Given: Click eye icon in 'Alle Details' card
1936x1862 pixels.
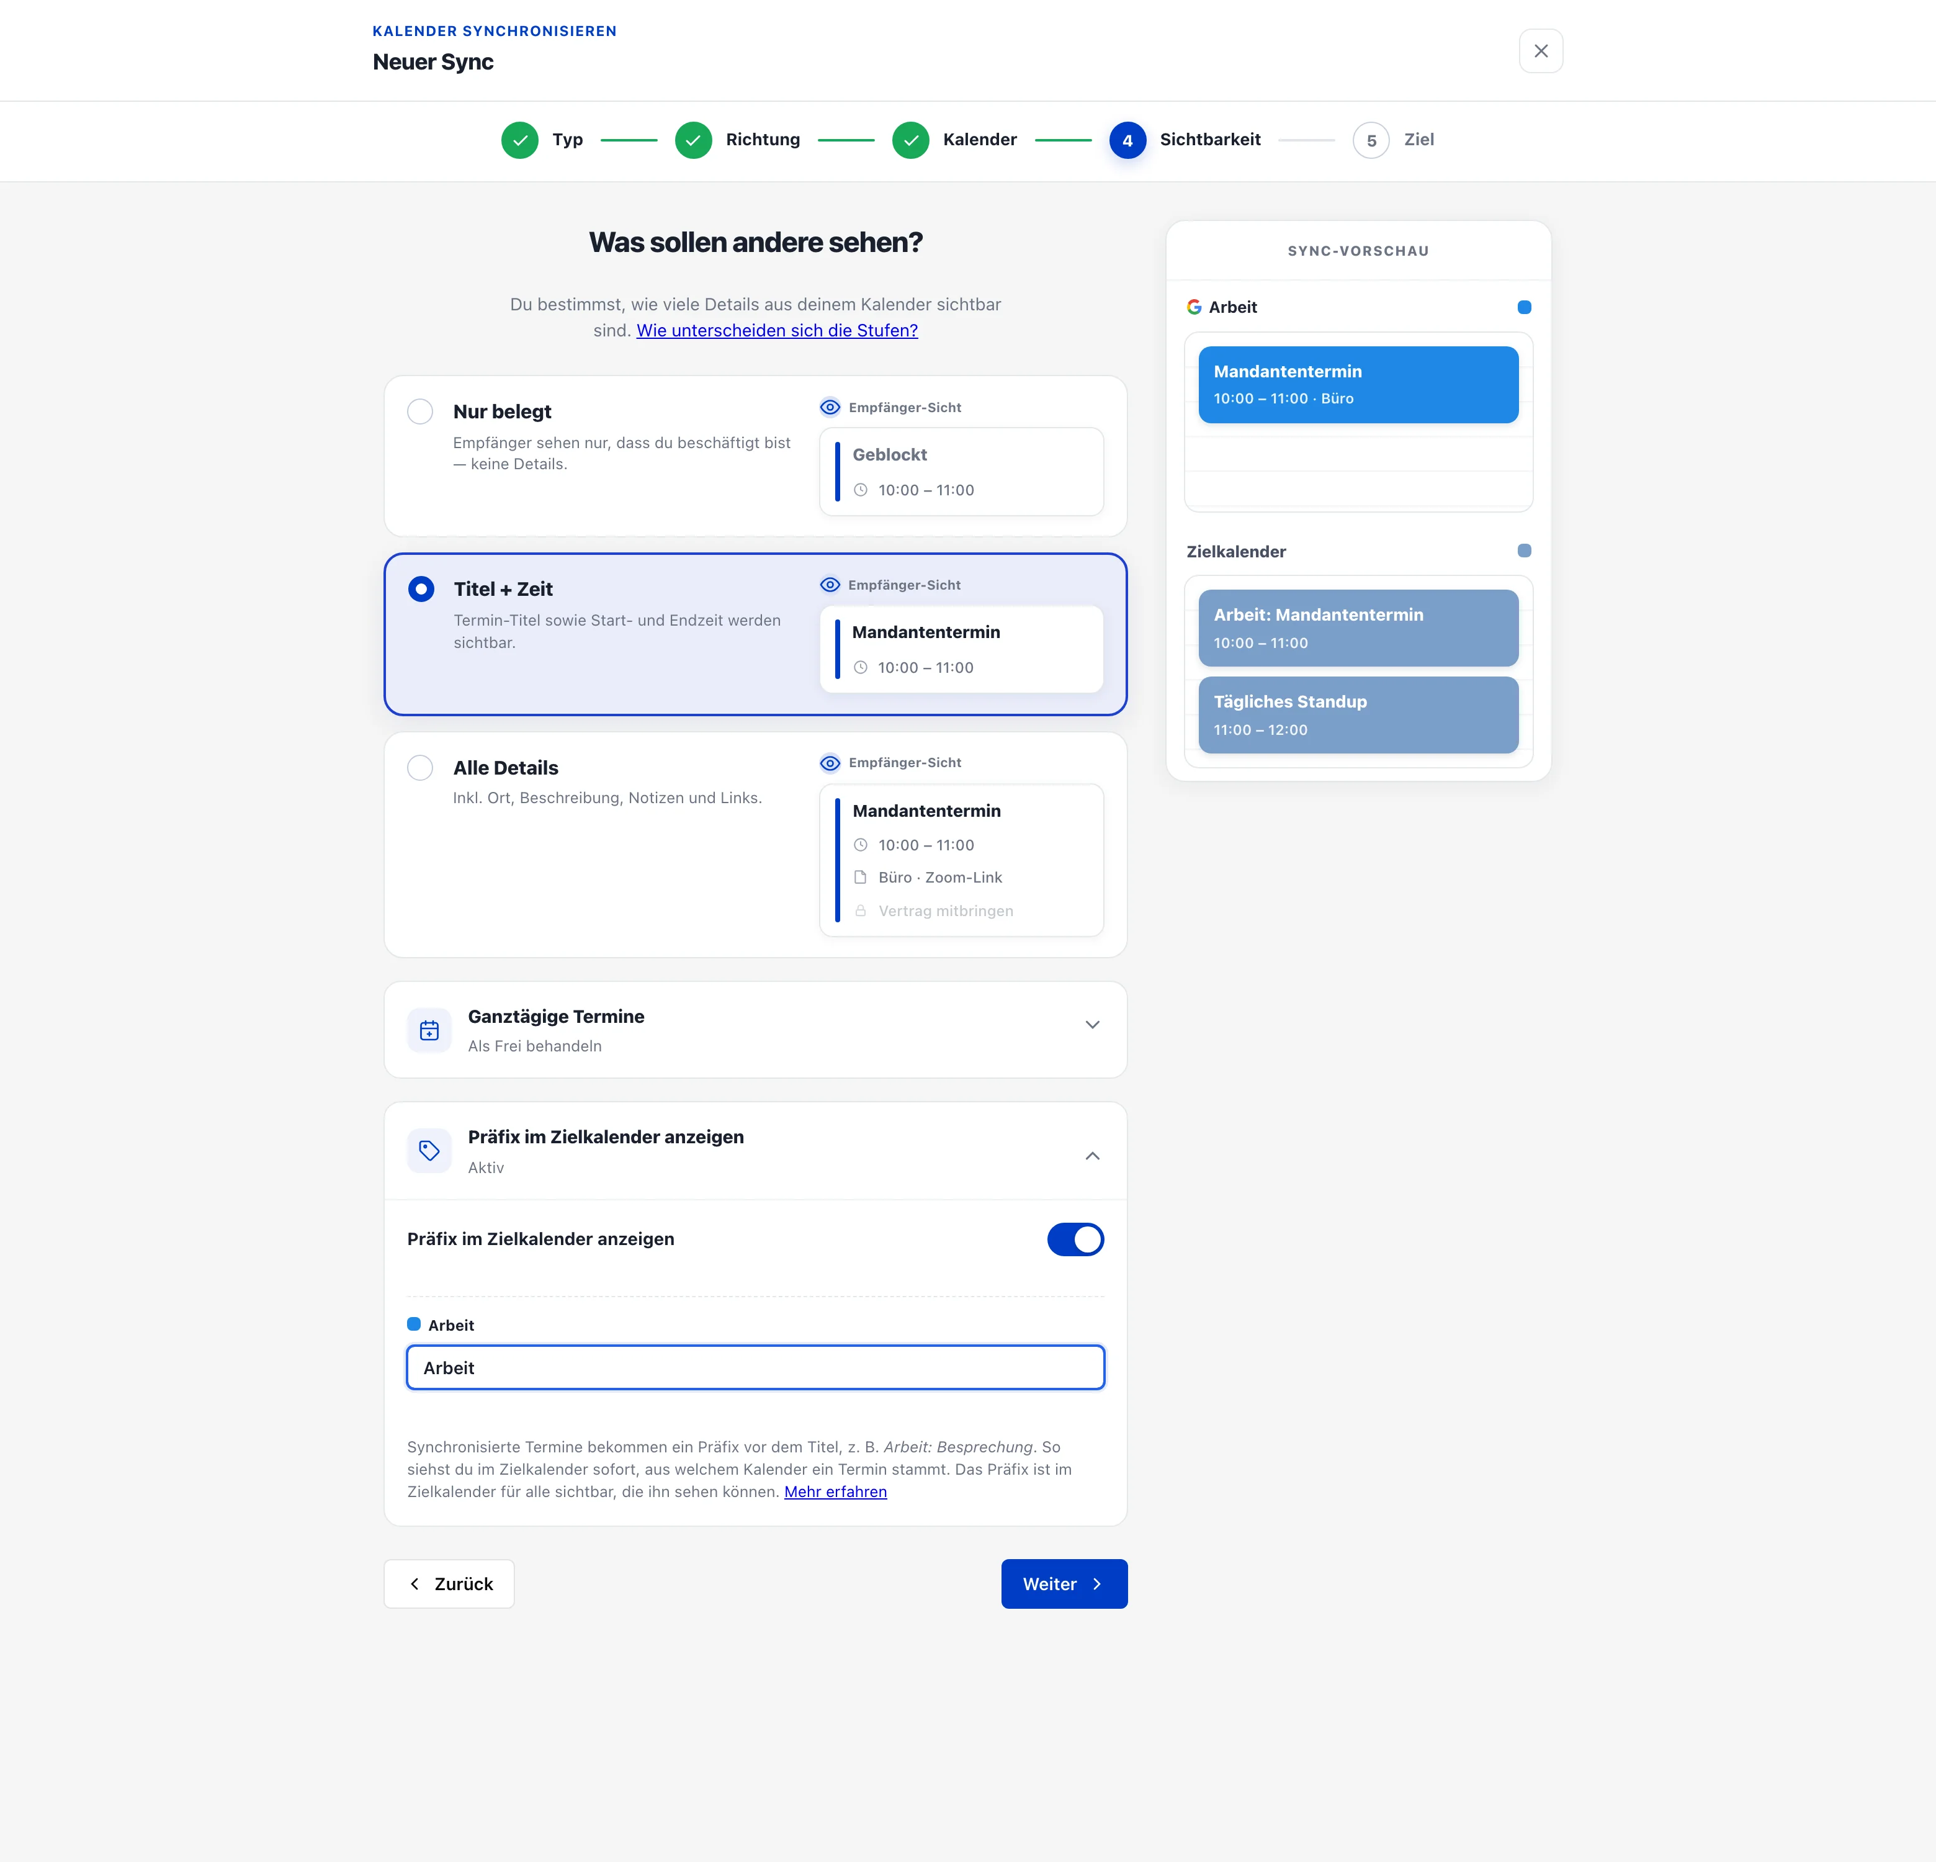Looking at the screenshot, I should [x=830, y=763].
